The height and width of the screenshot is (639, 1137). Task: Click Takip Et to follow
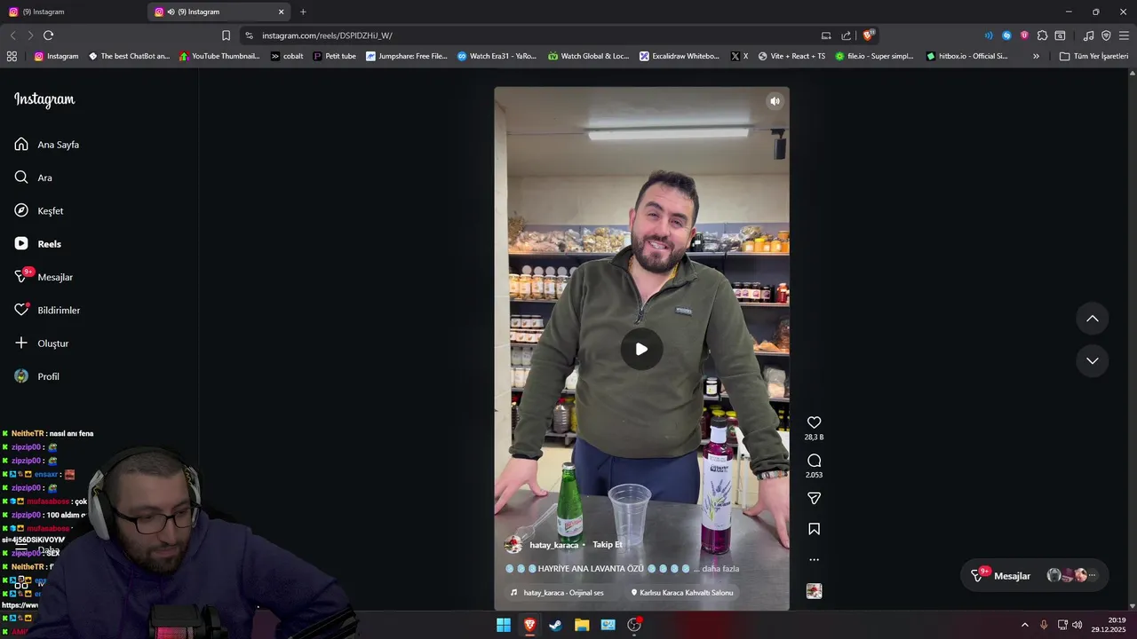608,545
